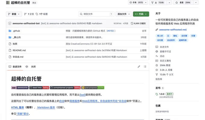Open the README.md file

point(19,50)
